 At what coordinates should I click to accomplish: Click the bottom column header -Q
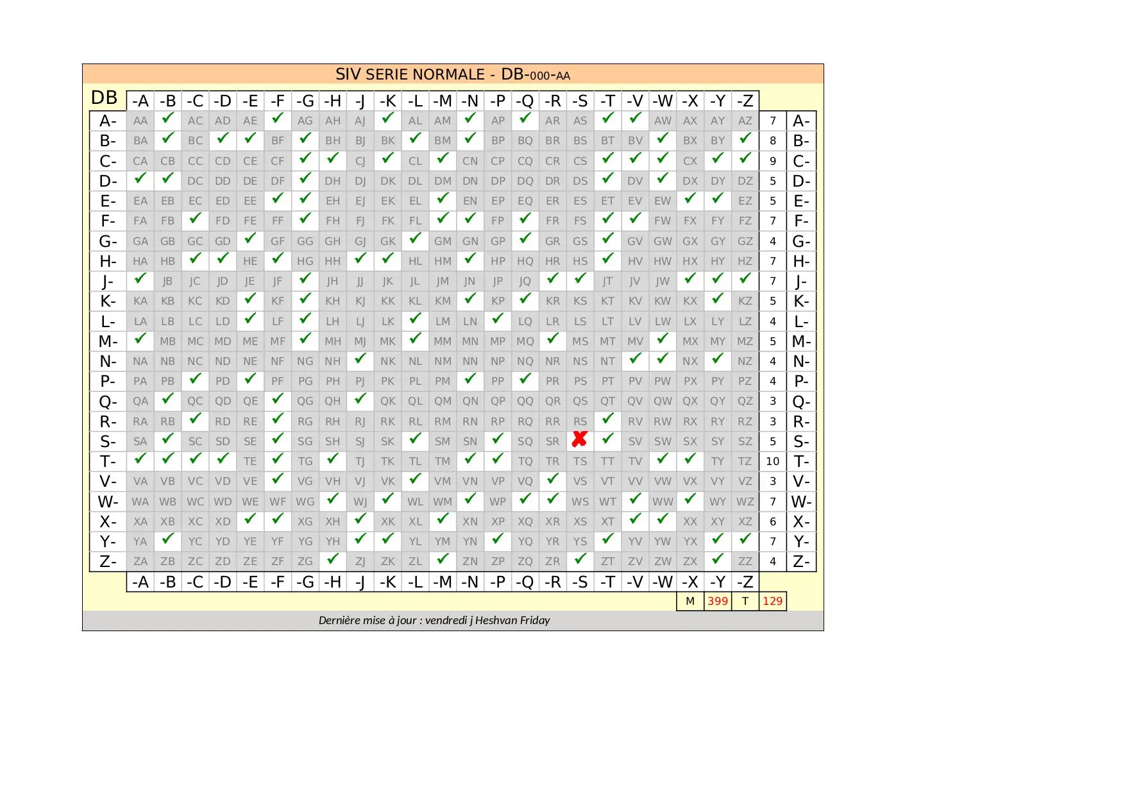525,582
